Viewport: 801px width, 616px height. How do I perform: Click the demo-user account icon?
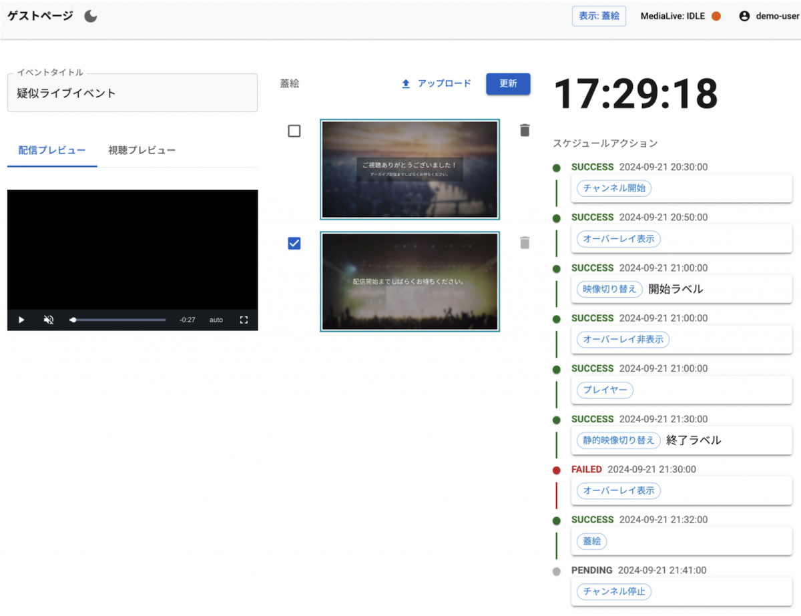pos(744,17)
